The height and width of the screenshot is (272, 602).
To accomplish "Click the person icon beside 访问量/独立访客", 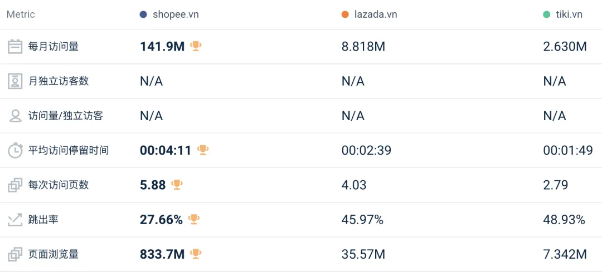I will pyautogui.click(x=15, y=116).
